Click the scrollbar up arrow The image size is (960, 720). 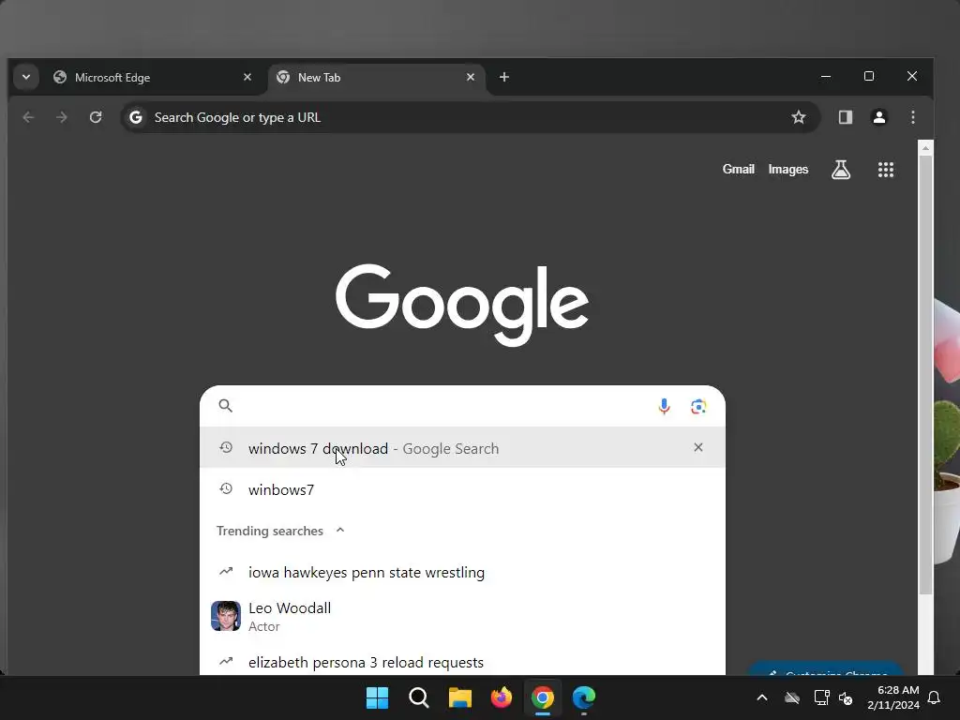pos(925,147)
